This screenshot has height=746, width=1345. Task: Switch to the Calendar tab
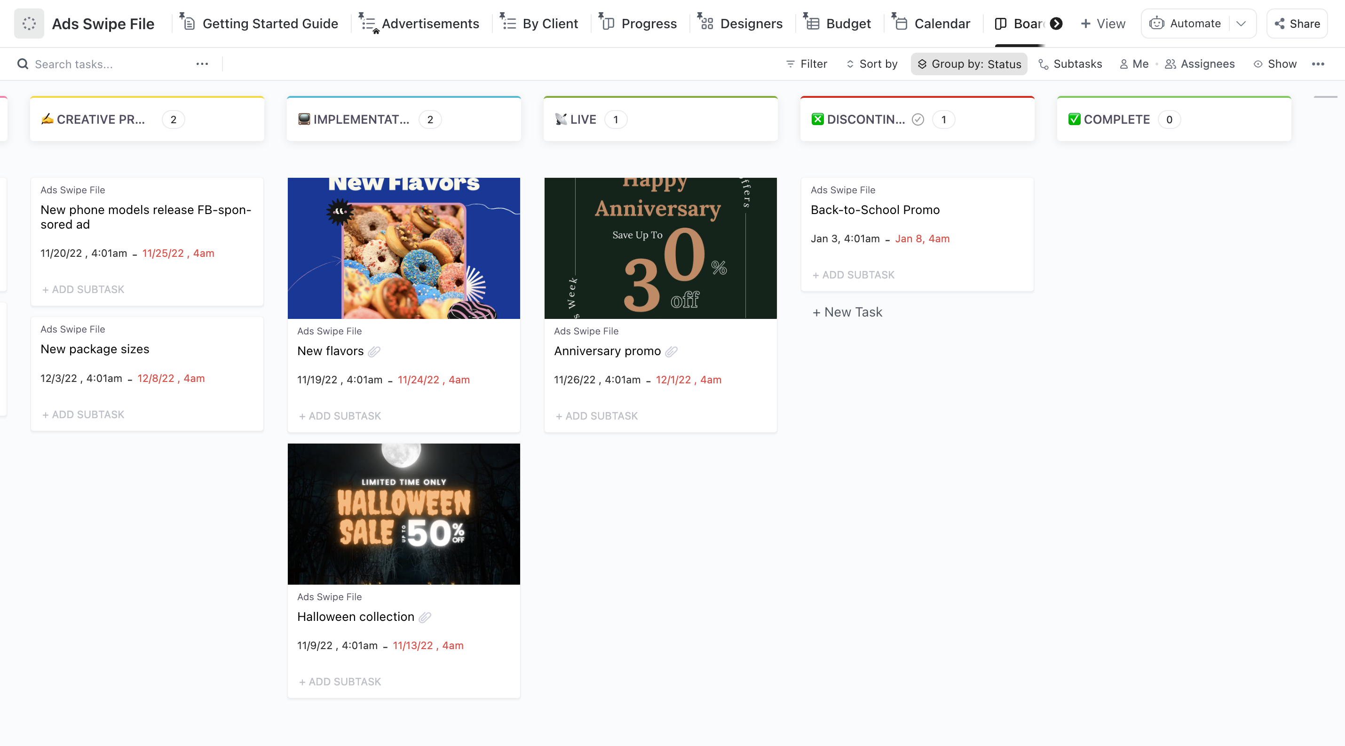pos(933,24)
